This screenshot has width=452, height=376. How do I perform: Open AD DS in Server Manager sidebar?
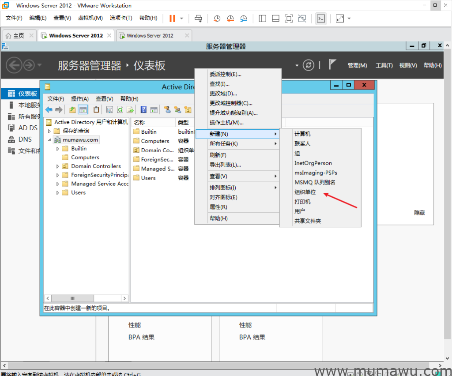click(x=28, y=128)
